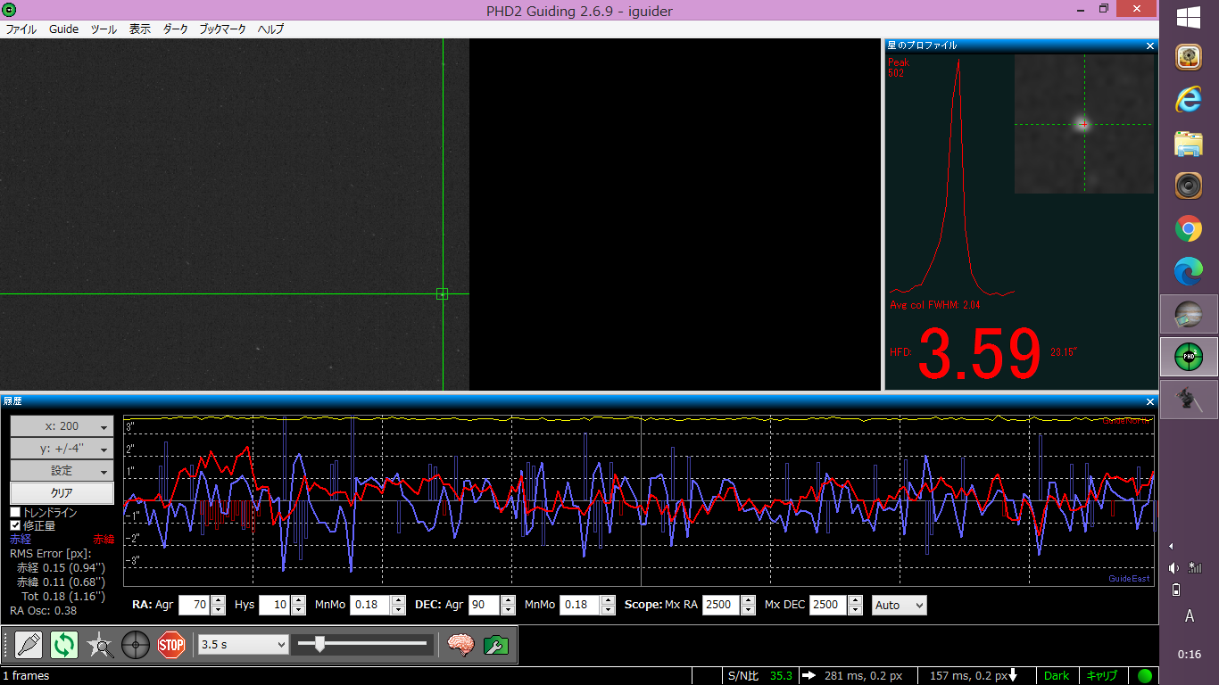Open the ダーク menu
Viewport: 1219px width, 685px height.
(x=176, y=29)
